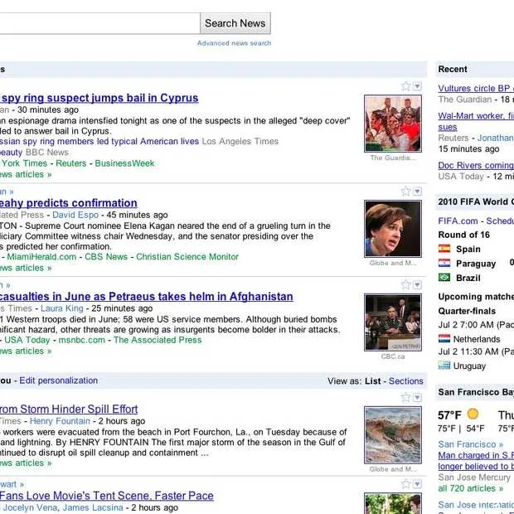This screenshot has height=514, width=514.
Task: Click into the news search text field
Action: point(99,23)
